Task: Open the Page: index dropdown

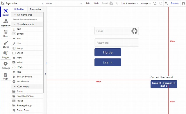Action: (24, 3)
